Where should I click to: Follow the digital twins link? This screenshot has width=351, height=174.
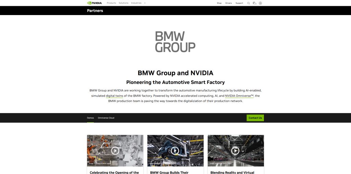click(114, 96)
